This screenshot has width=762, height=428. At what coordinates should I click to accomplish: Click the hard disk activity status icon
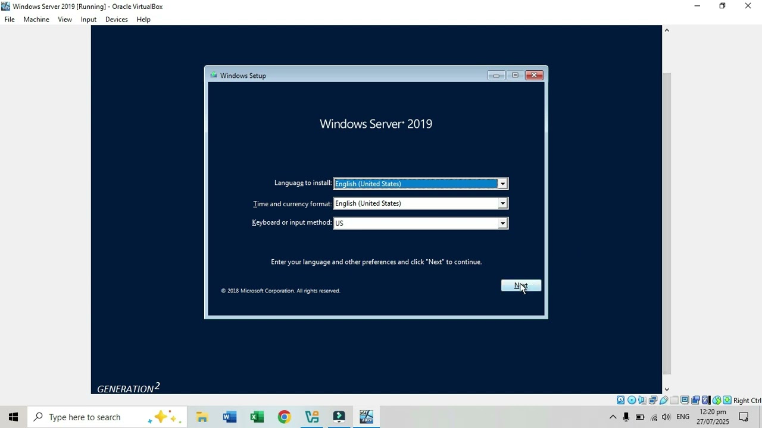pyautogui.click(x=621, y=400)
